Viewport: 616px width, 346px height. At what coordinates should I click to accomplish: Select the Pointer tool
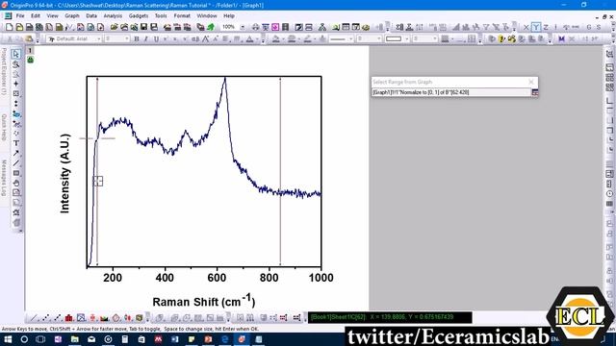tap(16, 54)
